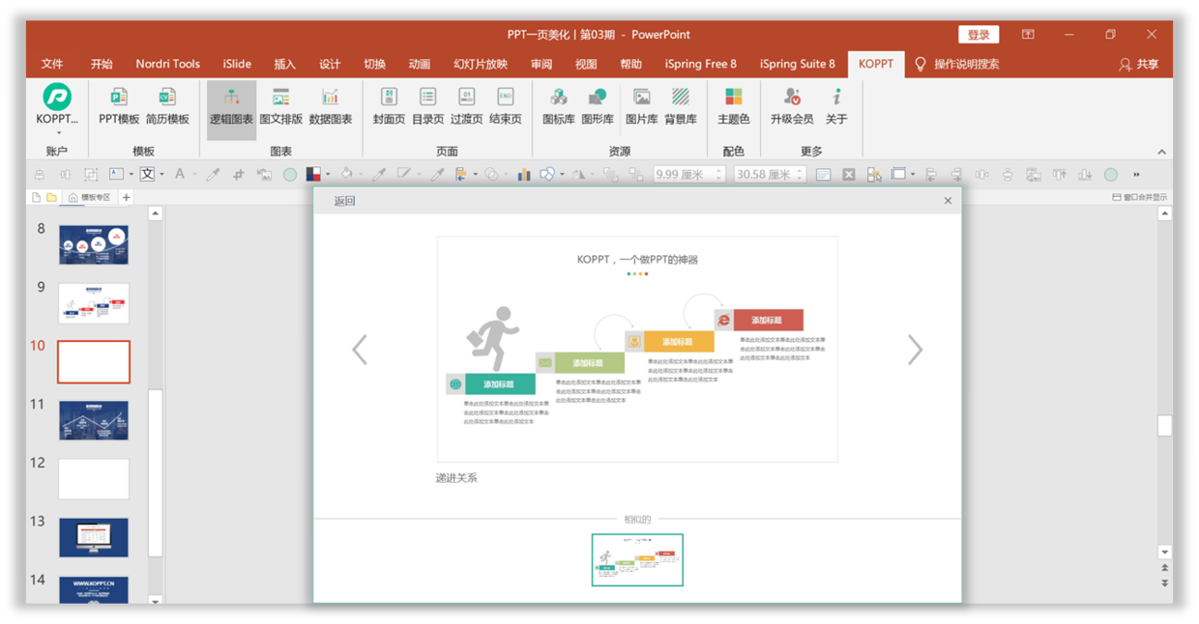Image resolution: width=1199 pixels, height=624 pixels.
Task: Jump to the next slide with double arrow
Action: point(1164,583)
